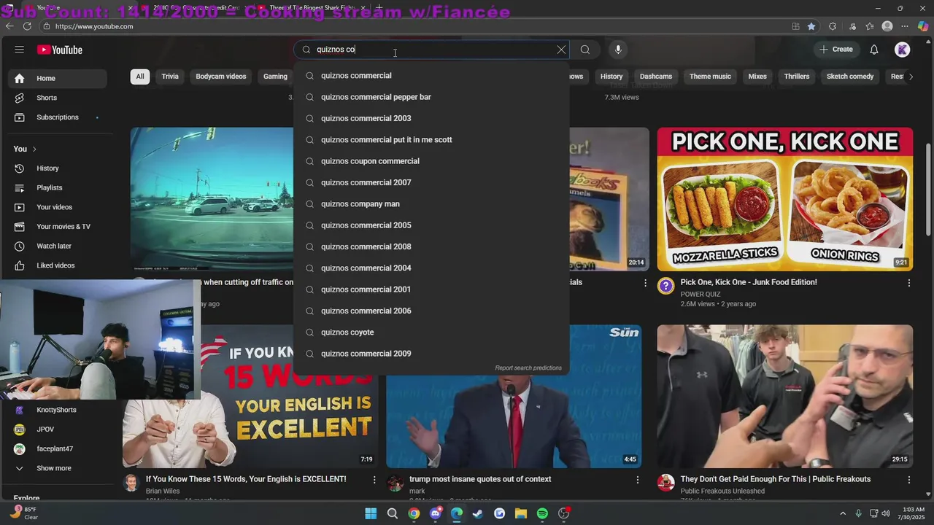Open File Explorer from the taskbar
This screenshot has width=934, height=525.
521,513
